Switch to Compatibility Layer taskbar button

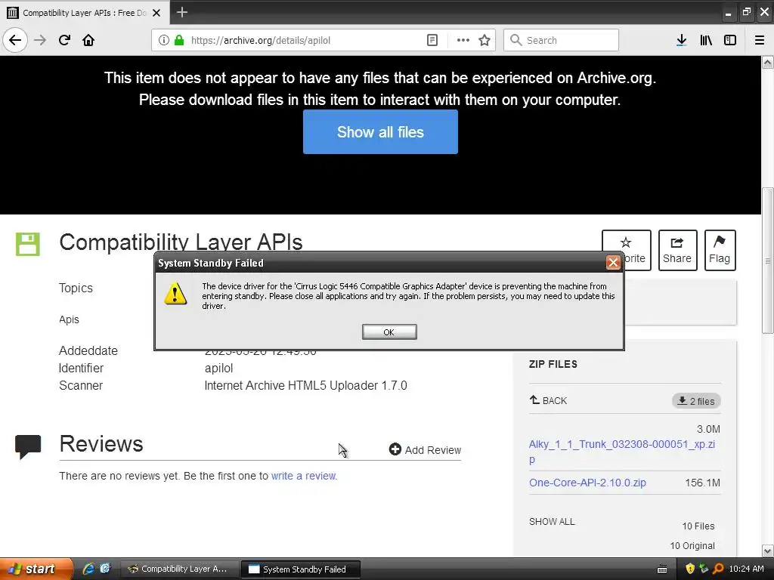pos(180,569)
